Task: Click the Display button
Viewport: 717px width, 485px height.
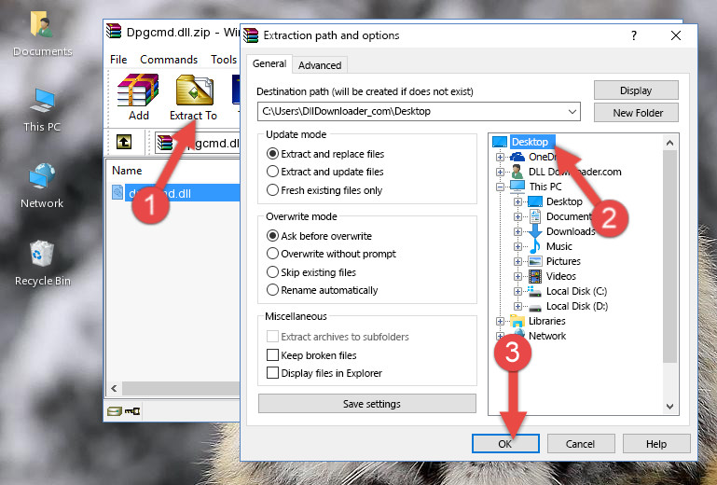Action: [636, 90]
